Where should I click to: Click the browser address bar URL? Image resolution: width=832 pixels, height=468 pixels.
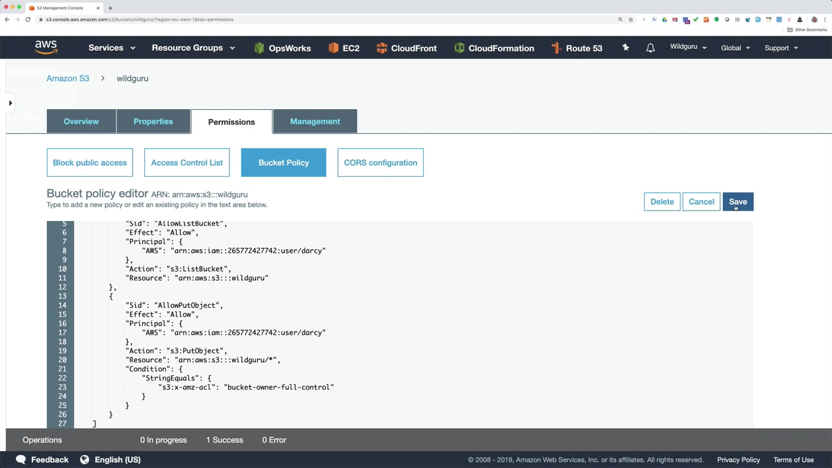pos(140,19)
